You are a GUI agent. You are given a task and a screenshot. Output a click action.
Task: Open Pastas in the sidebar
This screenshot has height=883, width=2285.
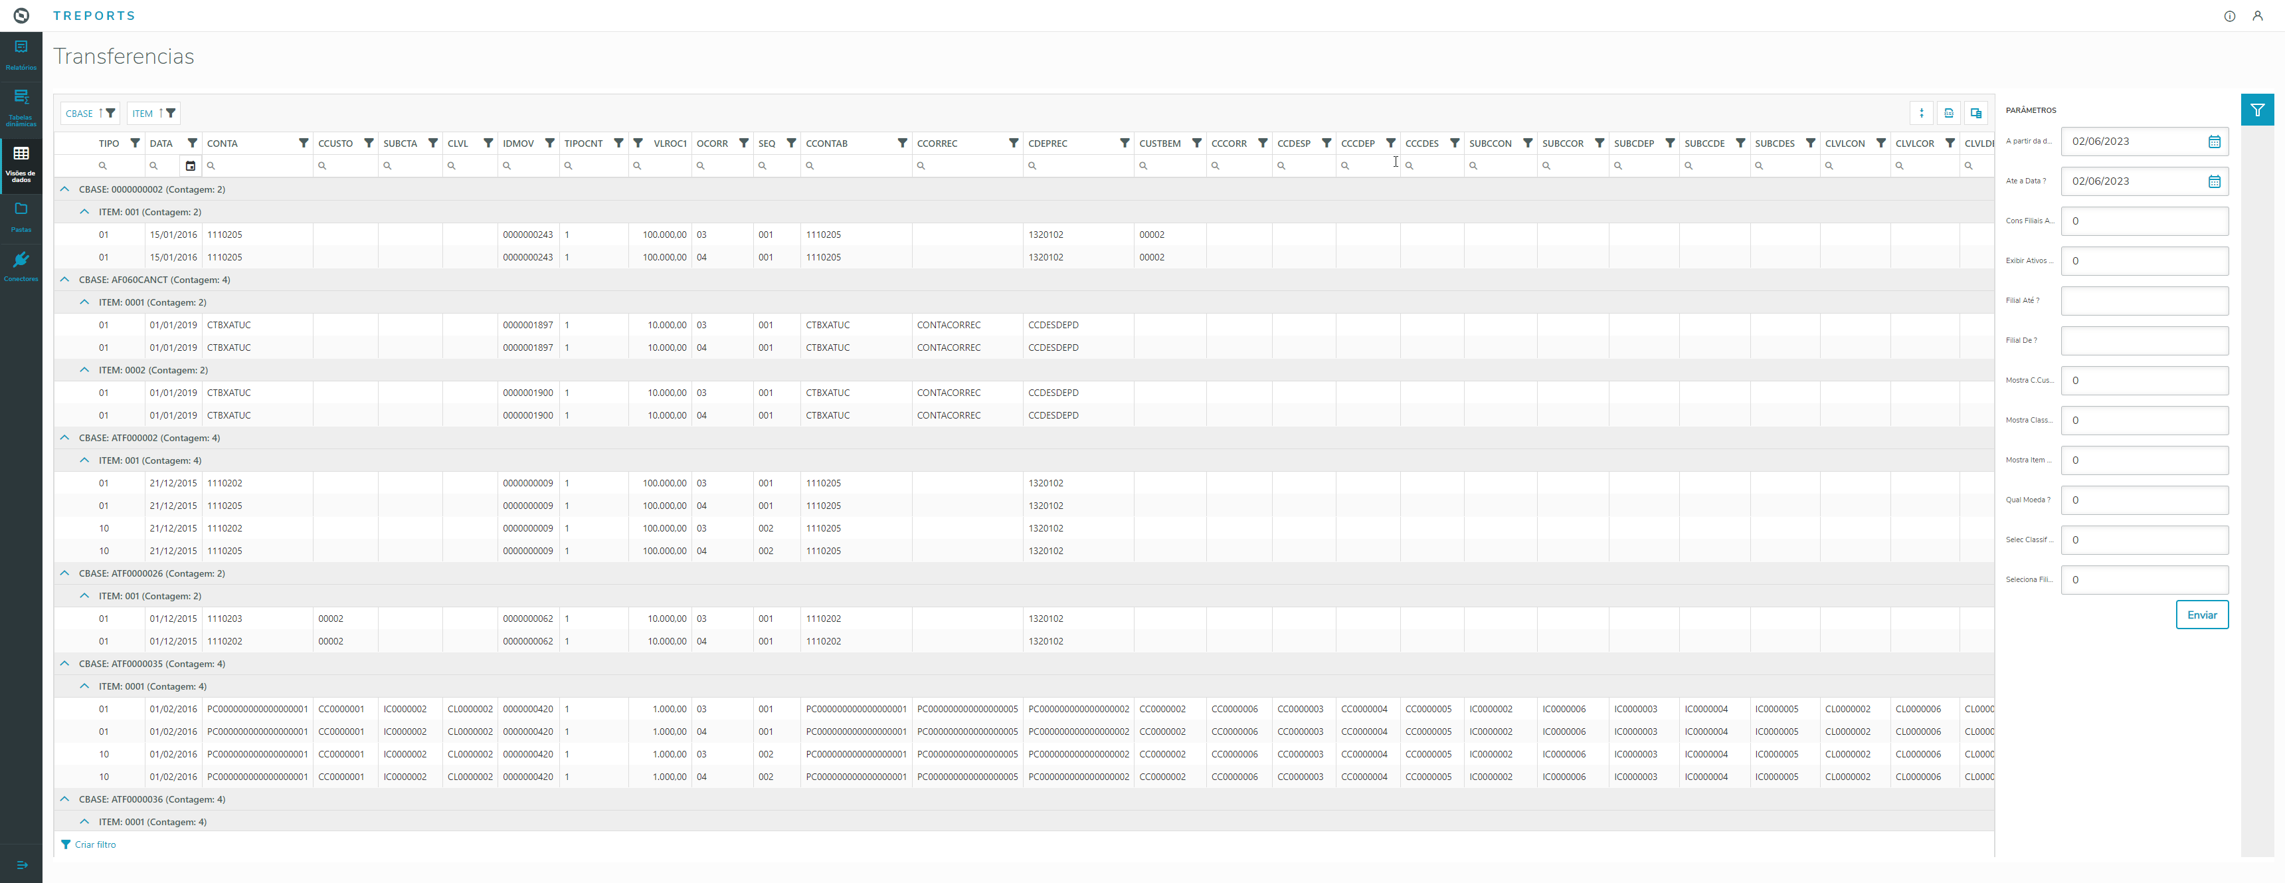tap(21, 216)
